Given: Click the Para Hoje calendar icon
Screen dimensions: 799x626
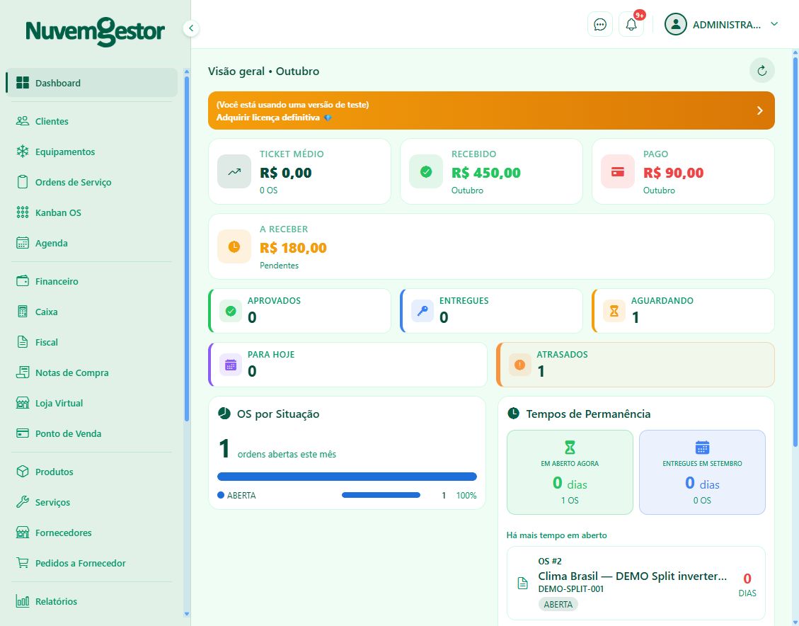Looking at the screenshot, I should tap(231, 365).
